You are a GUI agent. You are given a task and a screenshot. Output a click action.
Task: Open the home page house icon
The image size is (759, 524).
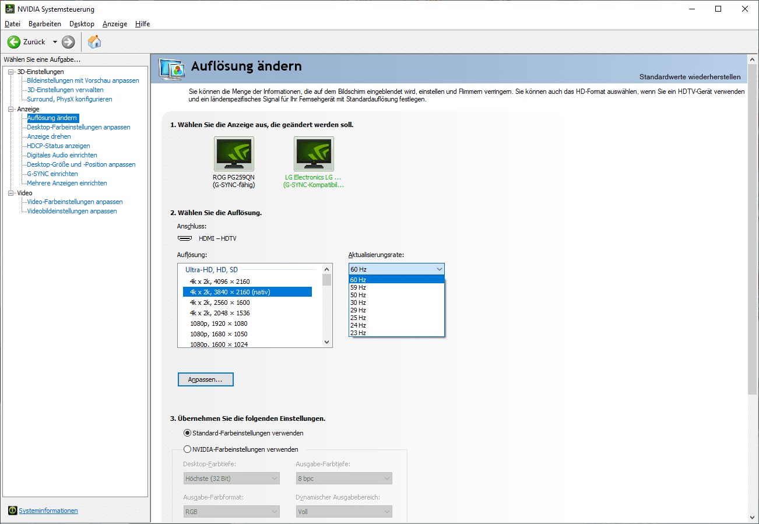(x=94, y=41)
